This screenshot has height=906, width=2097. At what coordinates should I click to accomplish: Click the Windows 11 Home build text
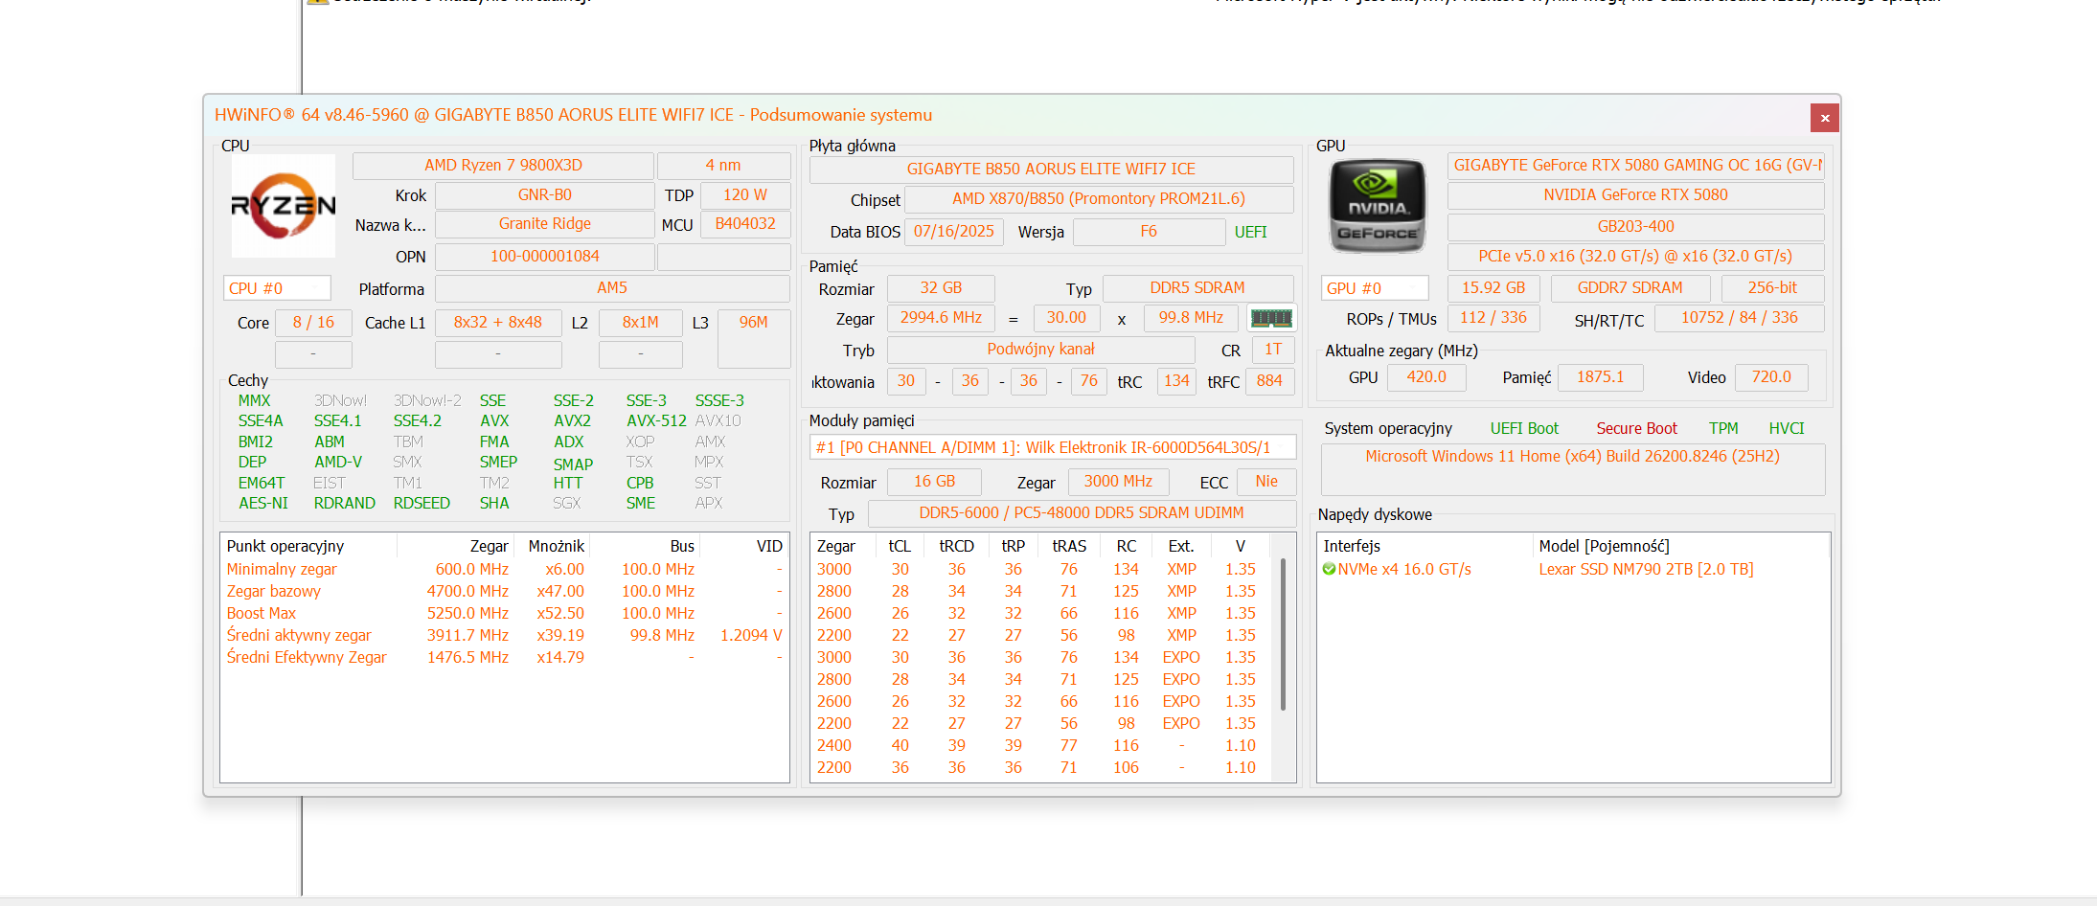pyautogui.click(x=1572, y=456)
